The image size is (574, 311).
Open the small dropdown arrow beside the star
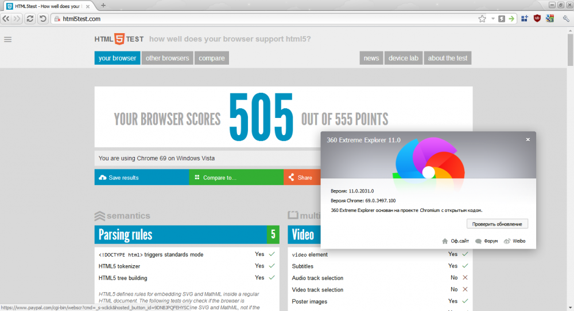492,19
